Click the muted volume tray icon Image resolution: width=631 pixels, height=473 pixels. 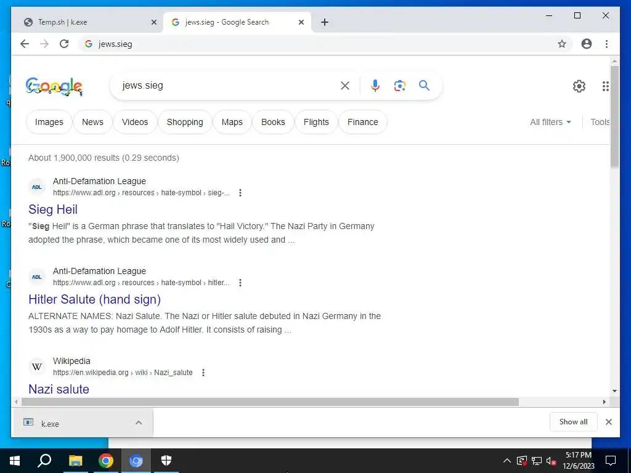coord(552,461)
